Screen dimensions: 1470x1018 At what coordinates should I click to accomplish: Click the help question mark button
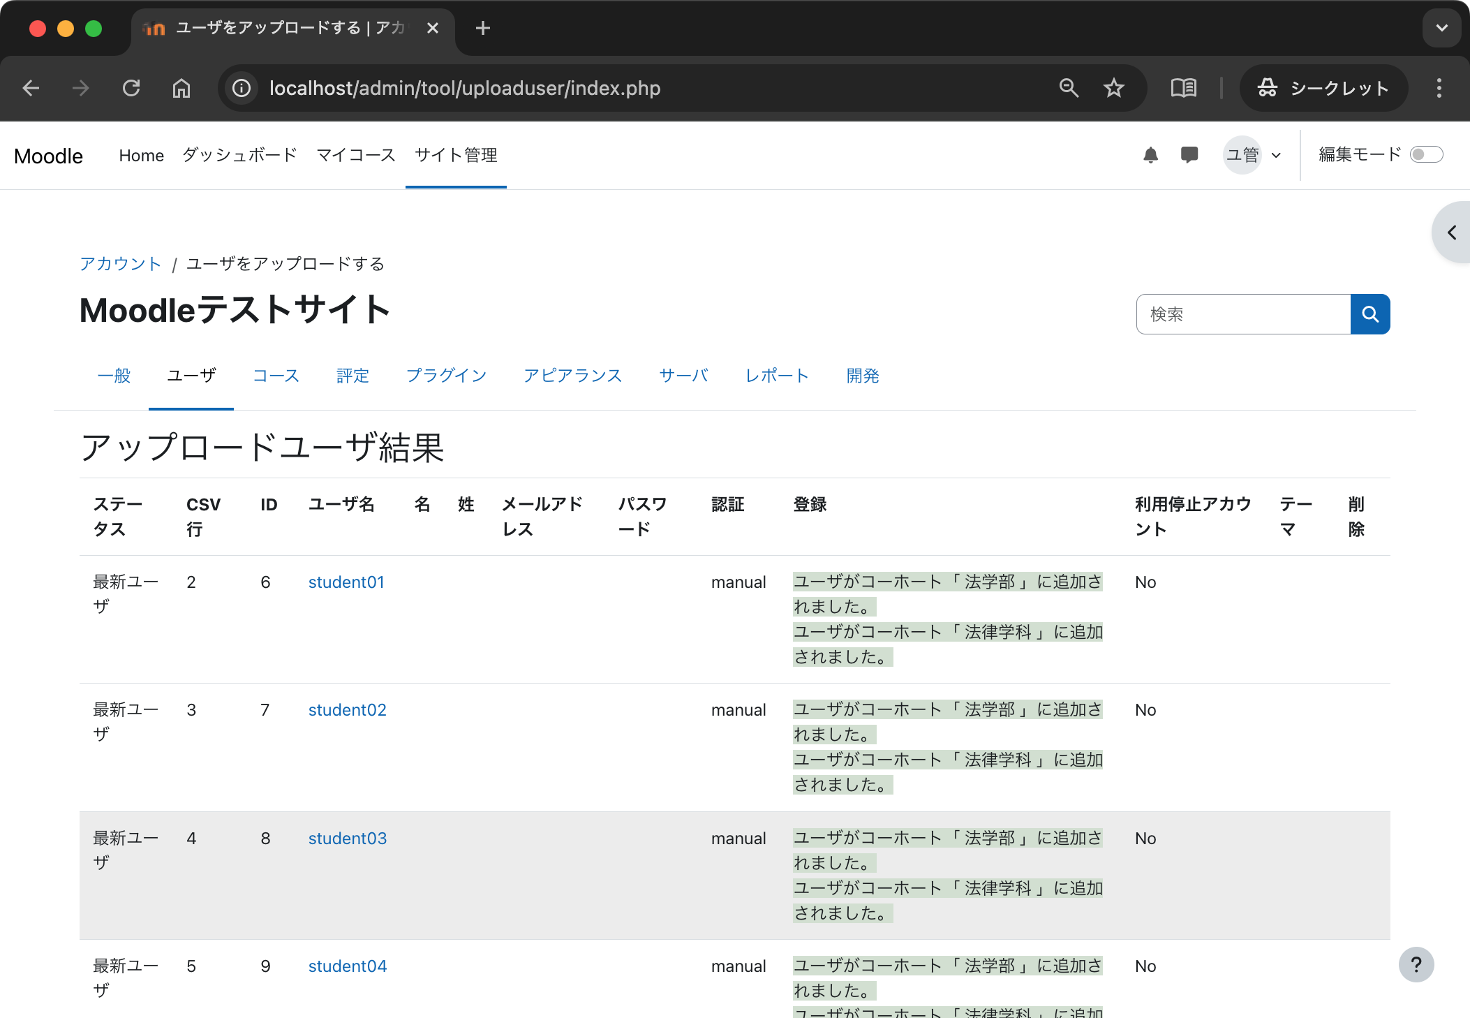(1416, 964)
